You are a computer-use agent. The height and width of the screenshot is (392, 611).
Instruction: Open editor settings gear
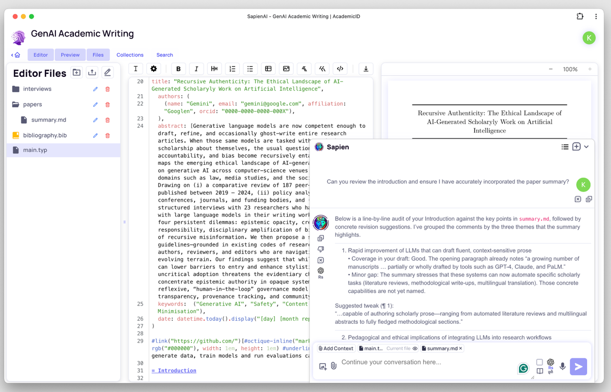click(154, 69)
